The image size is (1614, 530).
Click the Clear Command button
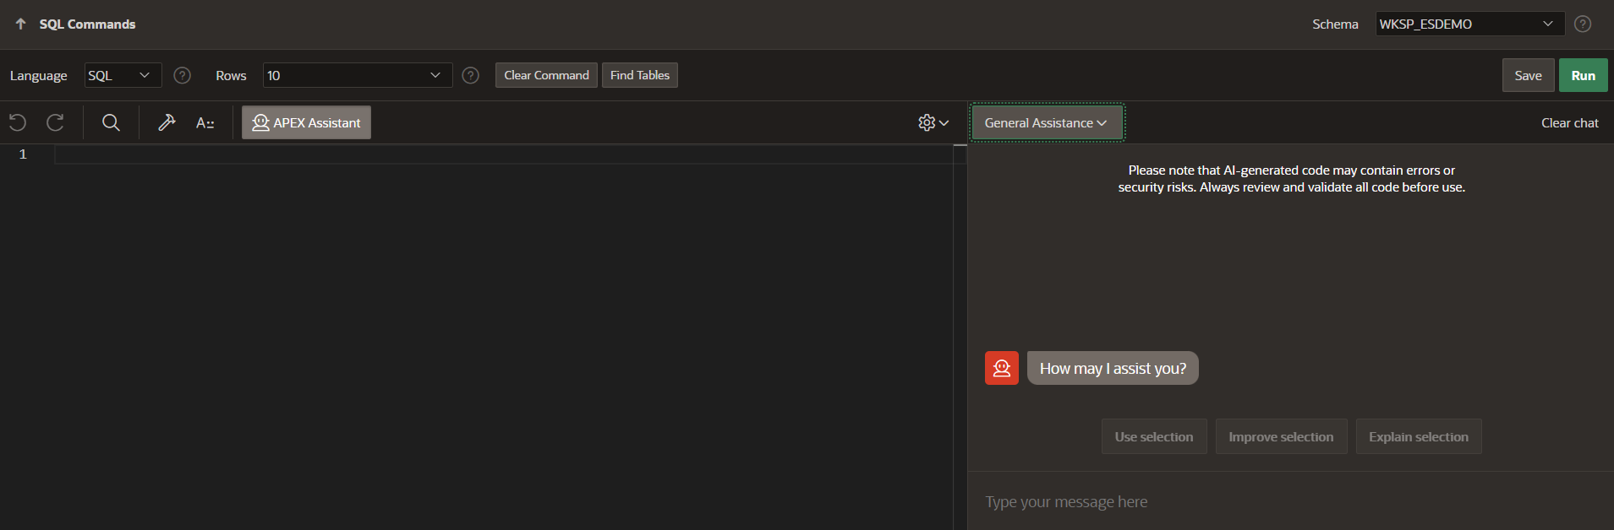546,75
